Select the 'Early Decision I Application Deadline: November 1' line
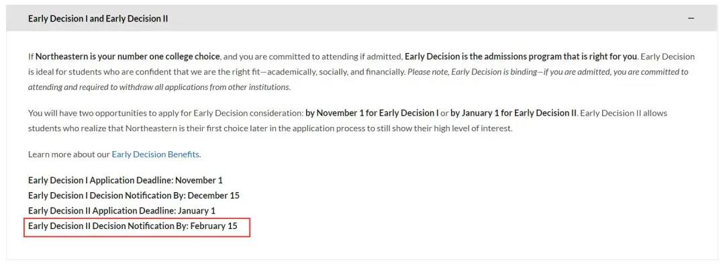Screen dimensions: 725x266 point(126,181)
